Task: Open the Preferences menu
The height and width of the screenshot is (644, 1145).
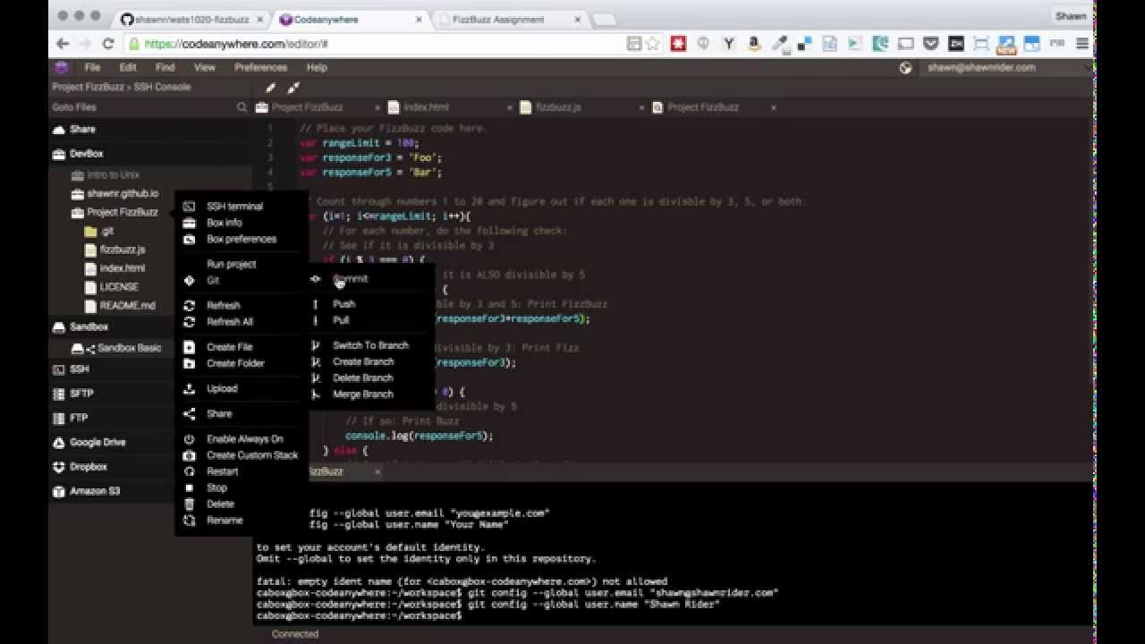Action: pyautogui.click(x=260, y=67)
